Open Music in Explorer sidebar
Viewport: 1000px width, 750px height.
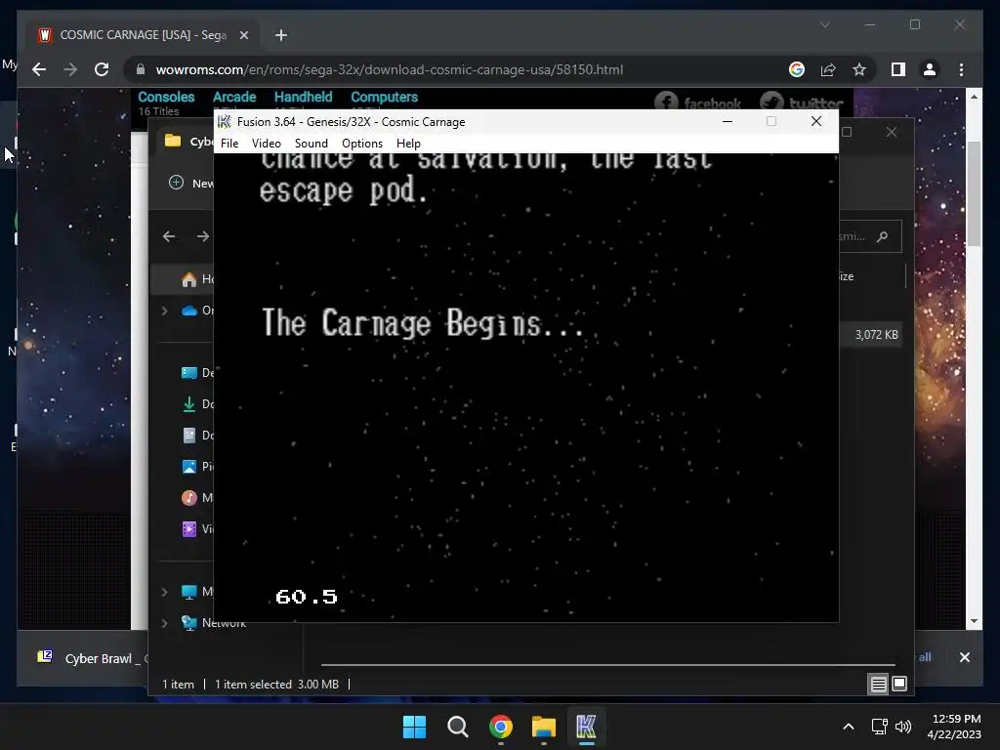click(196, 497)
